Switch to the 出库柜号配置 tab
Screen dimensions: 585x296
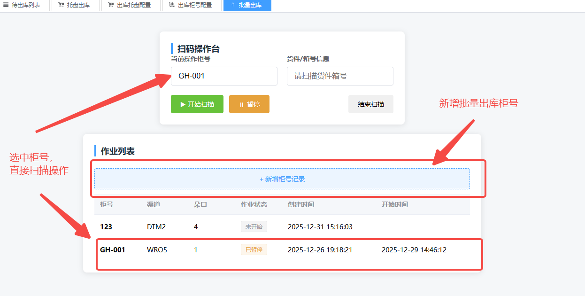(194, 5)
